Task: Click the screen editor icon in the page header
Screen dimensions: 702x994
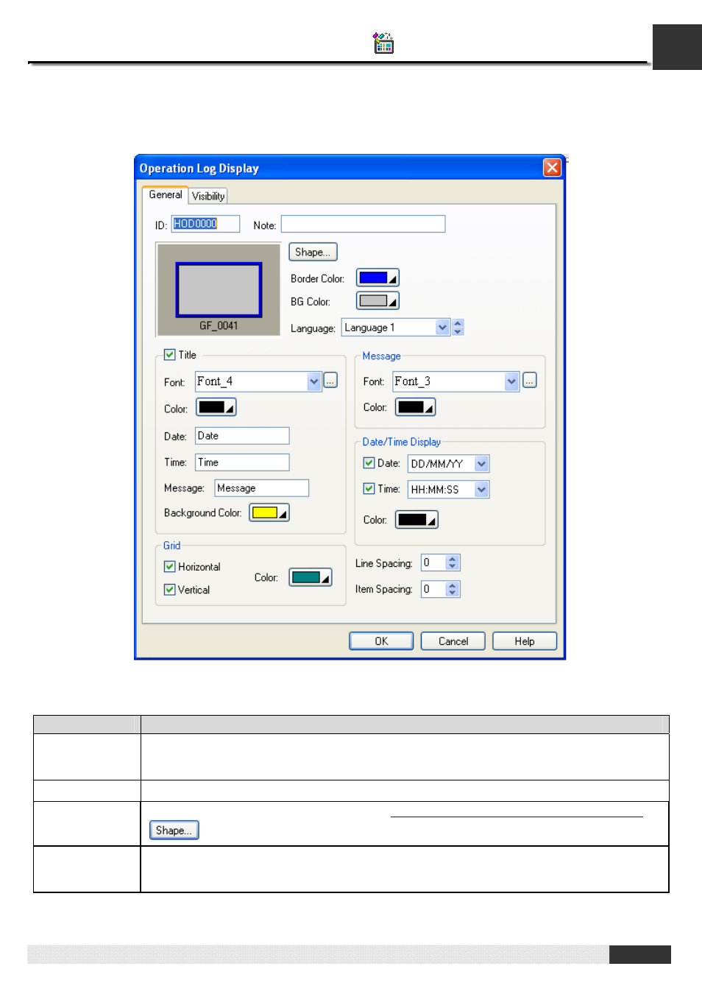Action: click(383, 43)
